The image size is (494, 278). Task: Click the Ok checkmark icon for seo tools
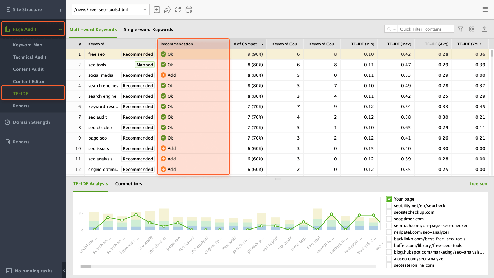pos(163,65)
